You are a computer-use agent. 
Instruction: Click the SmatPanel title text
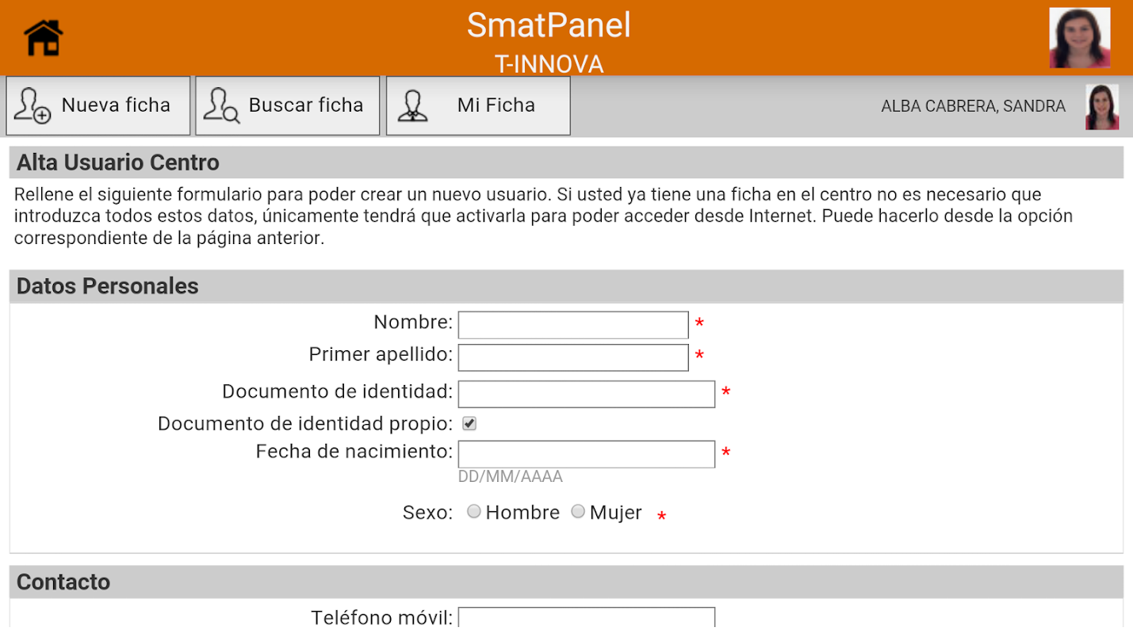tap(549, 25)
